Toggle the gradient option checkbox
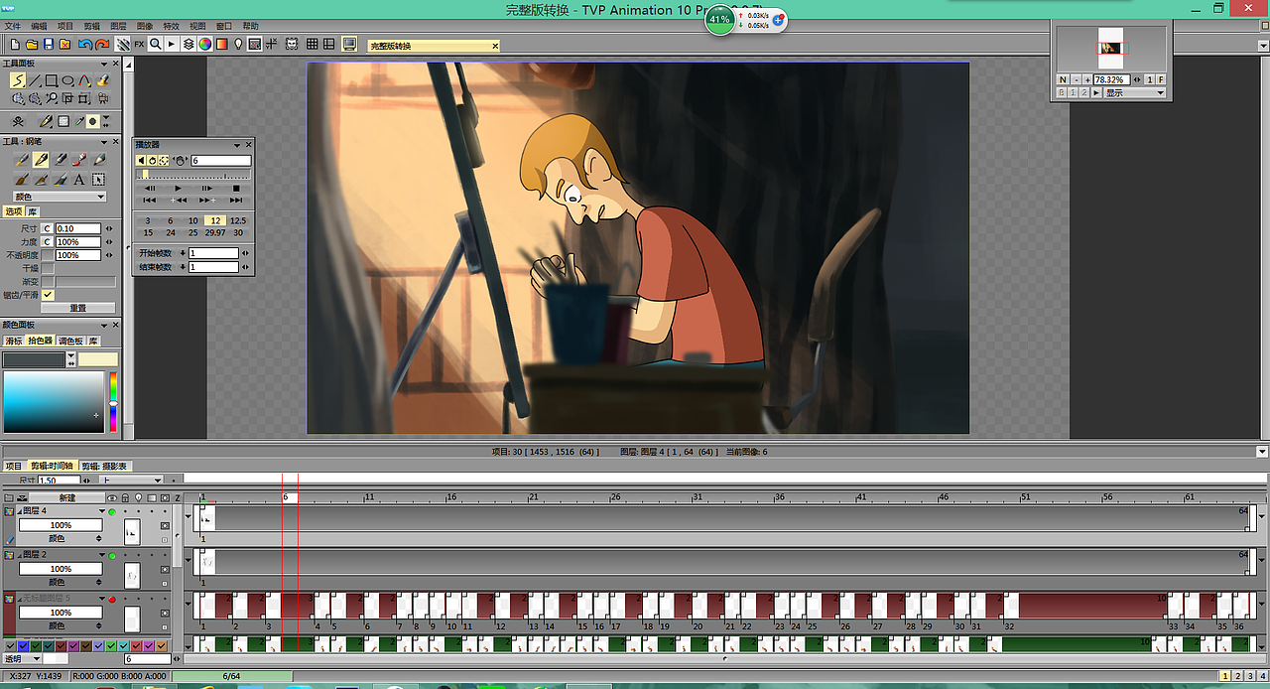 tap(48, 282)
